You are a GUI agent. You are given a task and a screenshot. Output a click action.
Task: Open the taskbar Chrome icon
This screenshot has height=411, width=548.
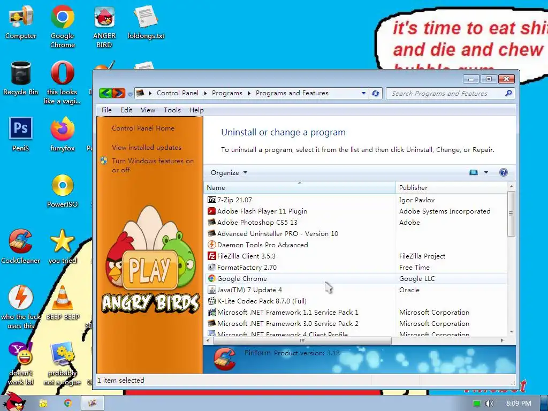68,404
